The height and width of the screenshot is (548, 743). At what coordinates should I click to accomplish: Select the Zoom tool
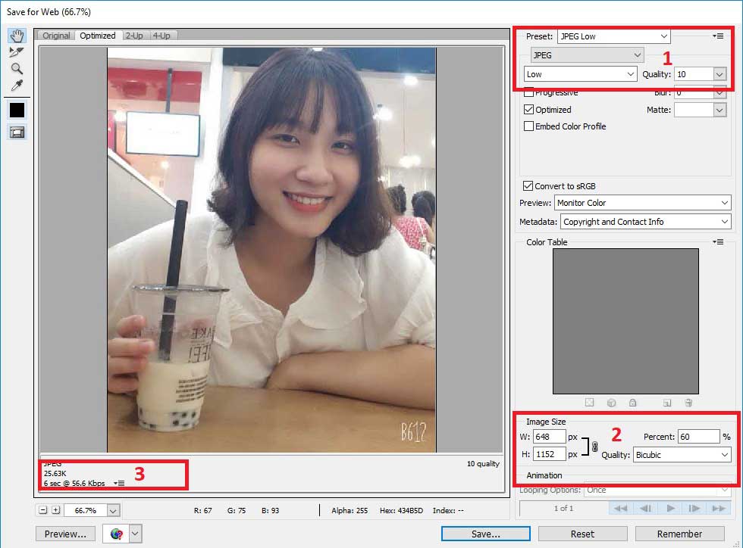17,69
